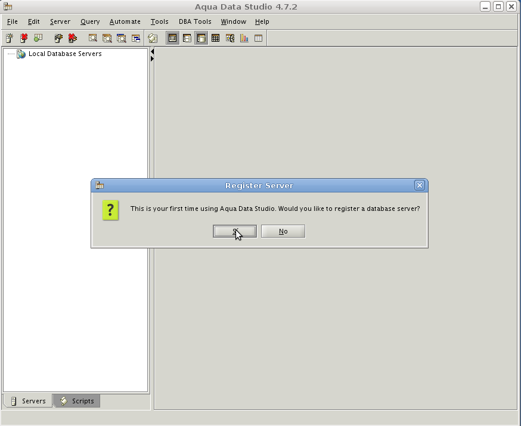The height and width of the screenshot is (426, 521).
Task: Confirm with Yes in Register Server dialog
Action: click(235, 231)
